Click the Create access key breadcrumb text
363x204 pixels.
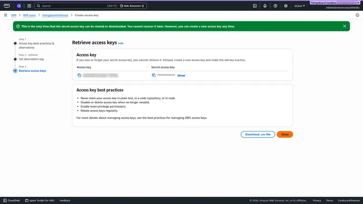[87, 15]
